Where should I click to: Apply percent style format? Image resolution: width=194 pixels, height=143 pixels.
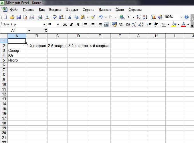[x=121, y=24]
